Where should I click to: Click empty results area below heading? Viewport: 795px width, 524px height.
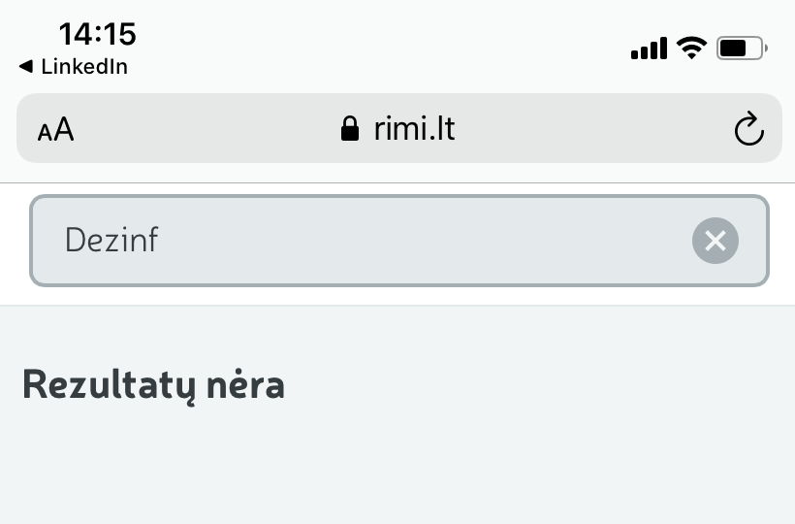click(x=397, y=466)
